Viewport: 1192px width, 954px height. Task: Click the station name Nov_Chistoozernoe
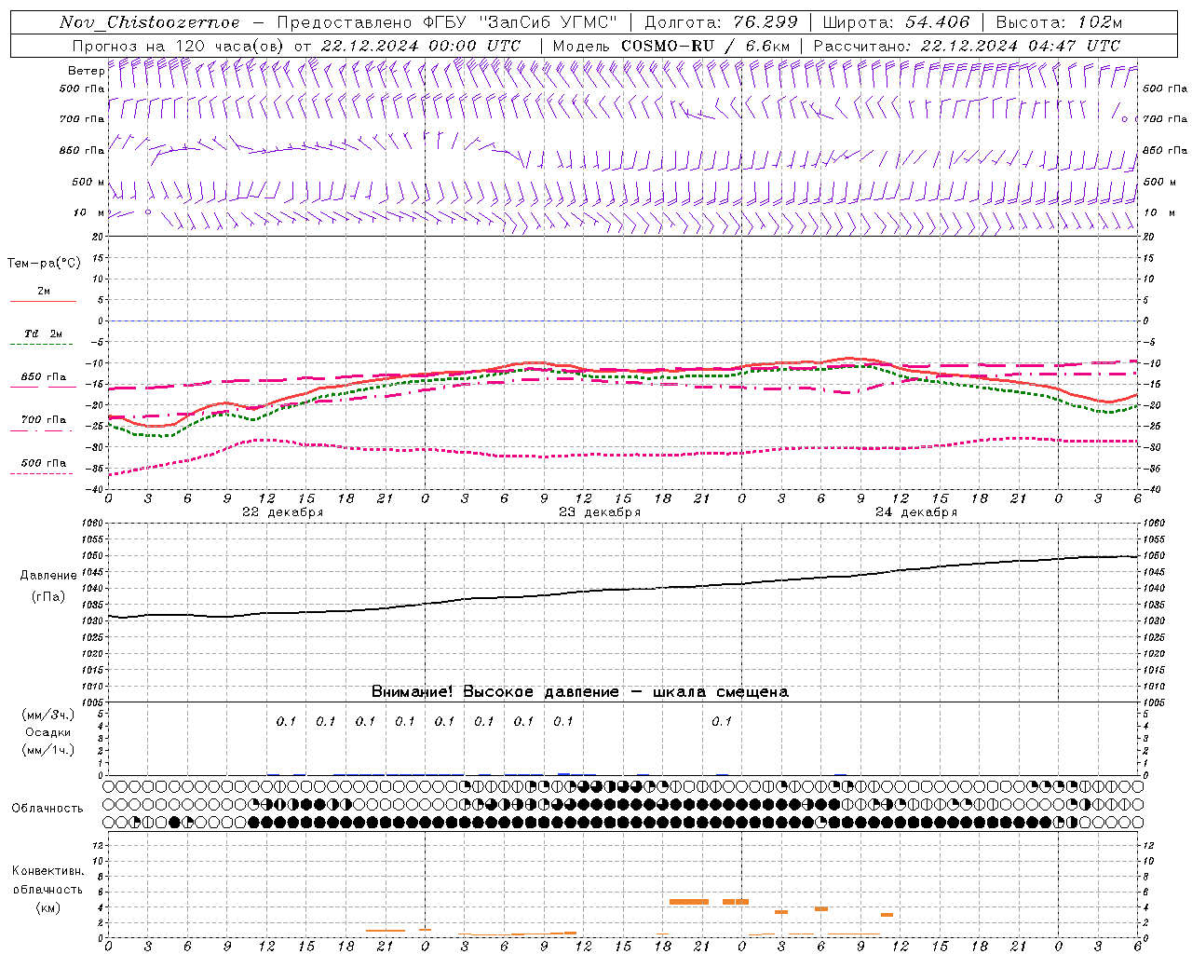149,22
